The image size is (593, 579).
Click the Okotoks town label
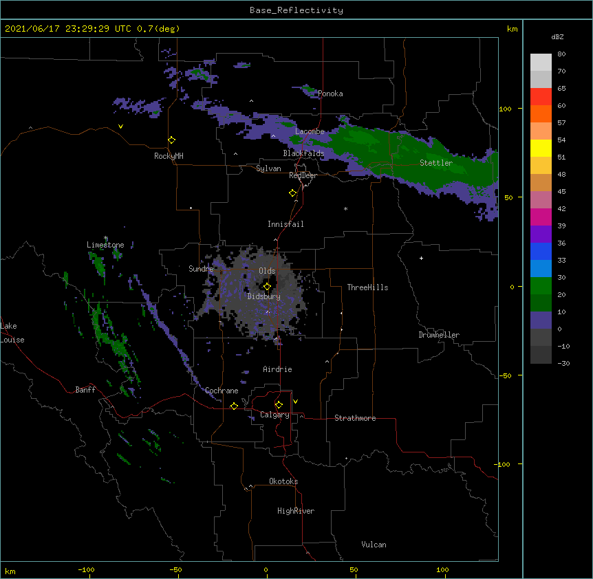pyautogui.click(x=283, y=481)
